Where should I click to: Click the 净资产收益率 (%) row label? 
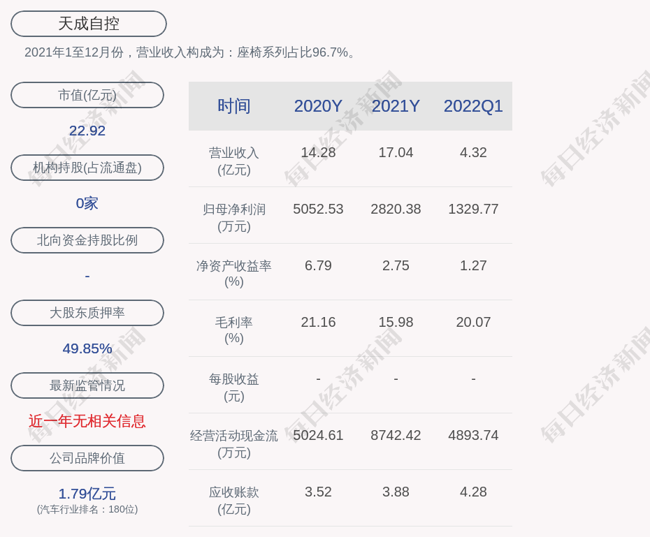[234, 274]
